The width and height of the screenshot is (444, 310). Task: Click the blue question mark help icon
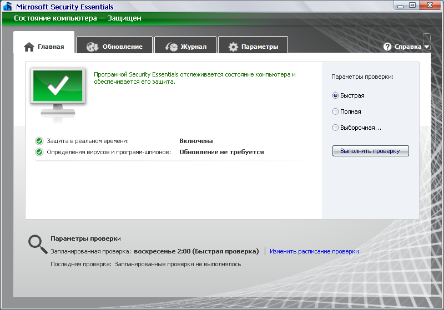tap(387, 47)
